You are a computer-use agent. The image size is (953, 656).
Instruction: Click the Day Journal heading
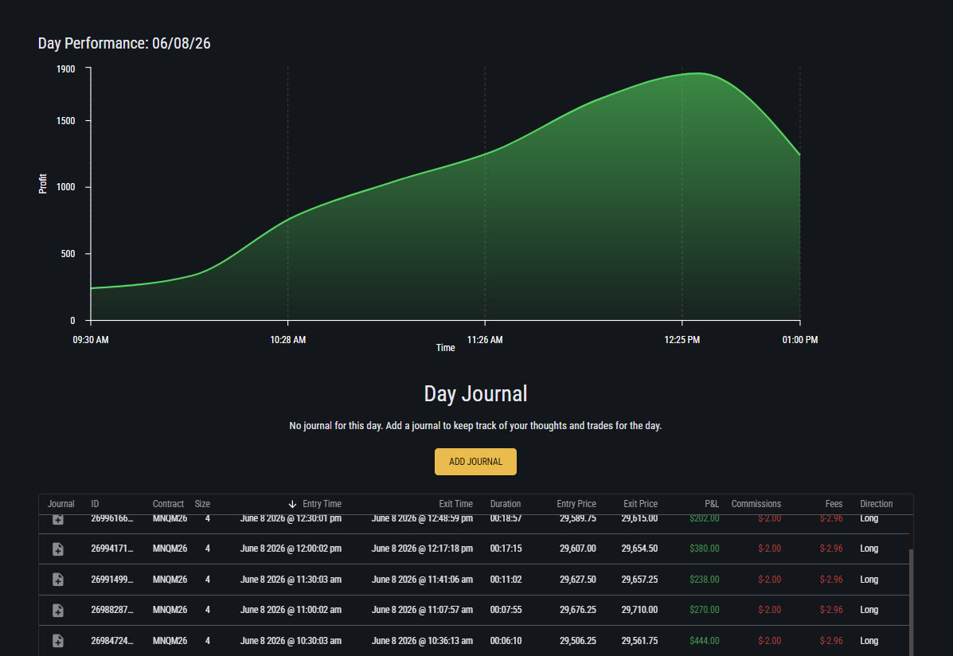pos(475,393)
